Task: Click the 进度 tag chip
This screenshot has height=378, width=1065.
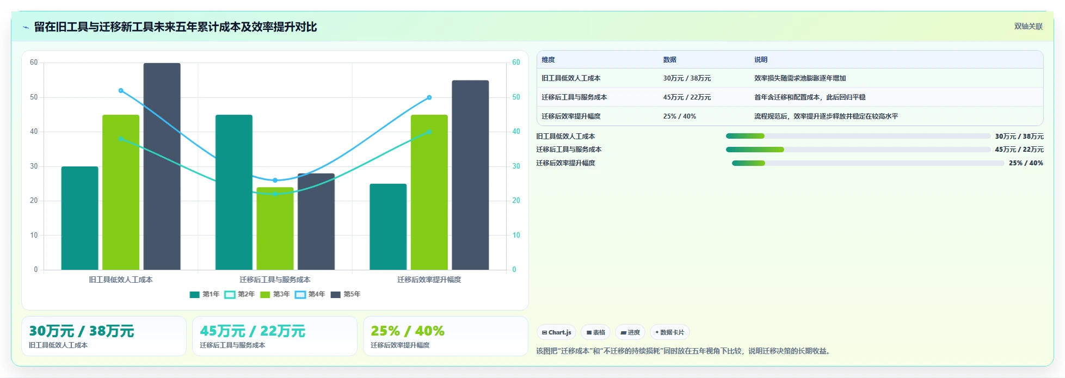Action: point(630,332)
